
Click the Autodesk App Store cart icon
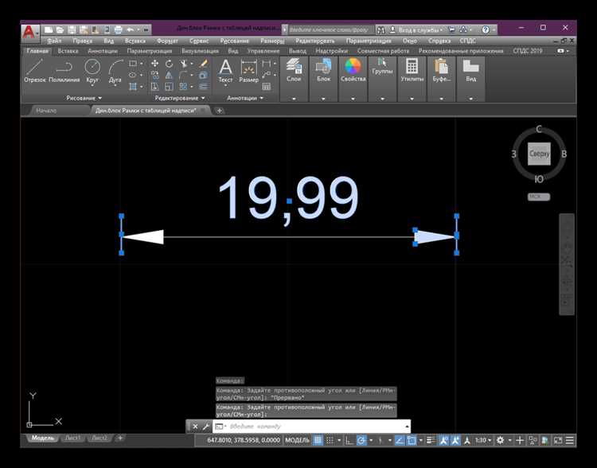451,29
